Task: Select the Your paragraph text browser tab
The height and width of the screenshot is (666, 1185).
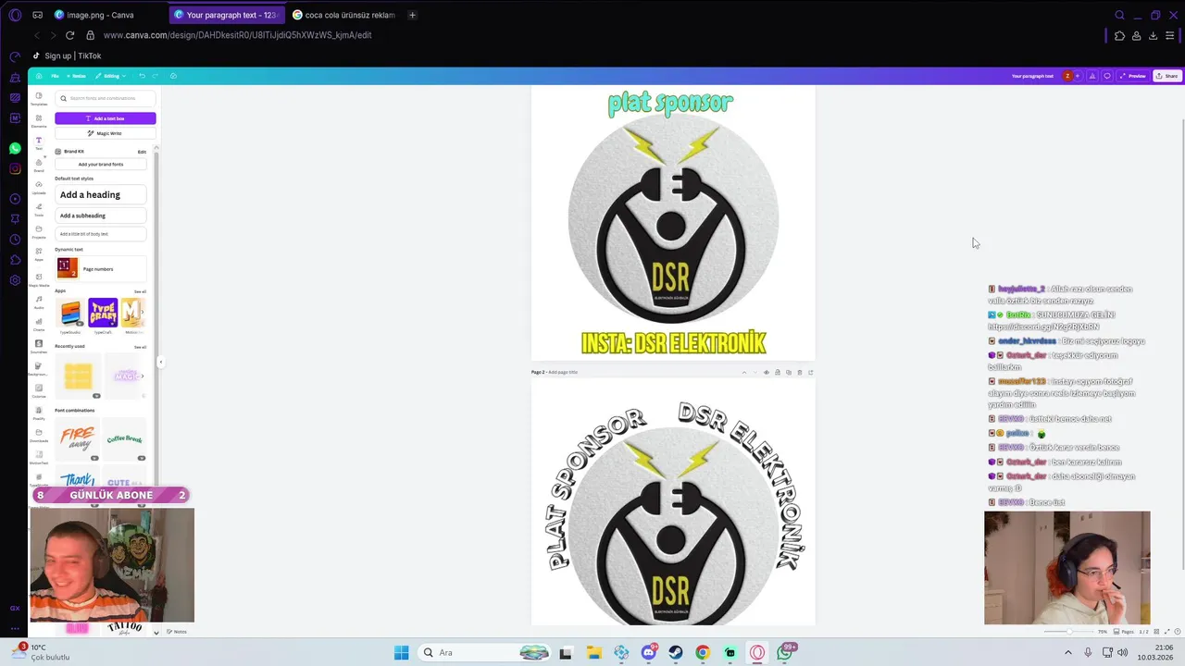Action: [227, 15]
